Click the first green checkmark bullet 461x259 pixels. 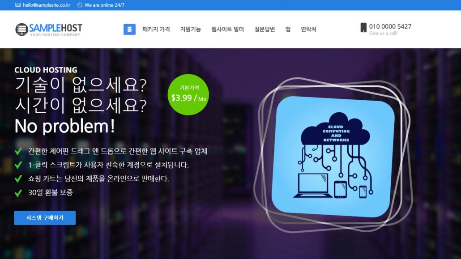click(x=18, y=151)
